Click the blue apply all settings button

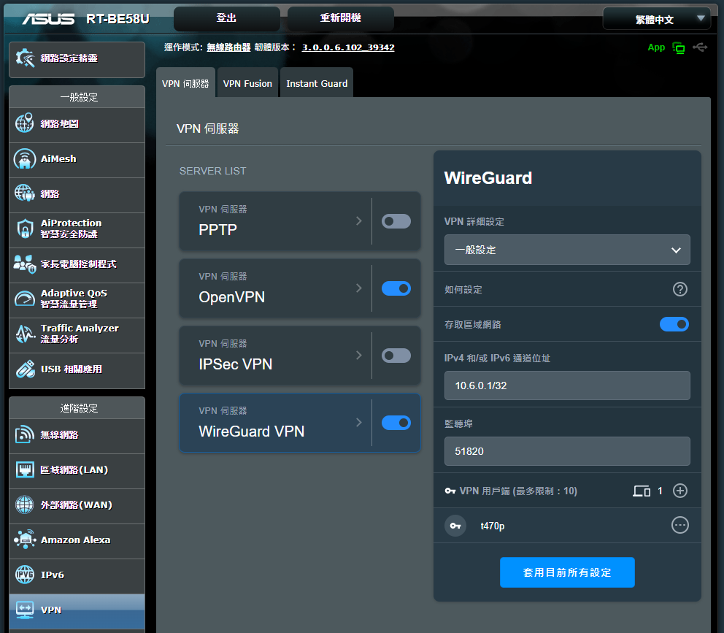[567, 572]
